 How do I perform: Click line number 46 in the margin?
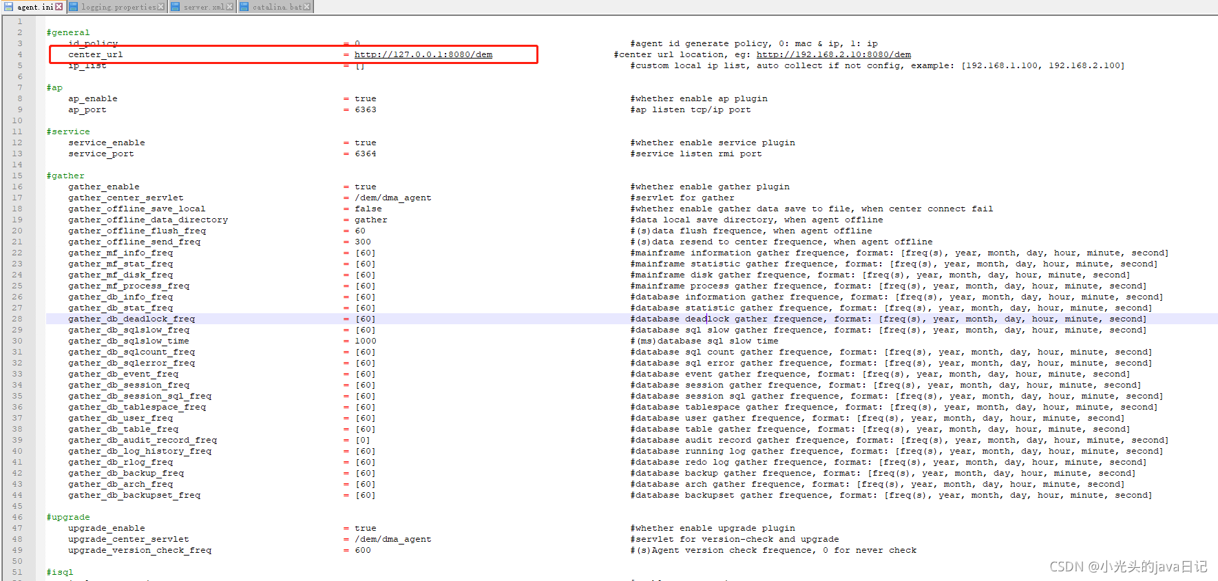click(x=17, y=517)
